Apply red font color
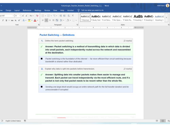 (35, 20)
